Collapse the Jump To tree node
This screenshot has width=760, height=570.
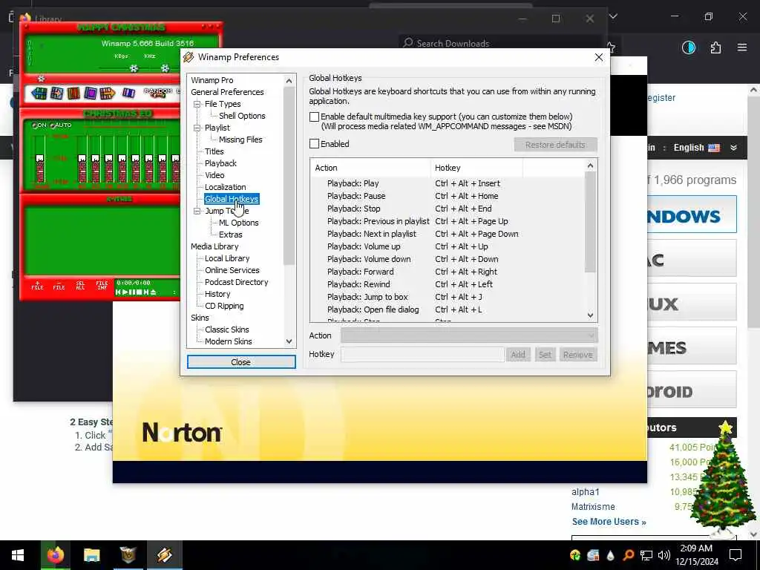coord(197,212)
